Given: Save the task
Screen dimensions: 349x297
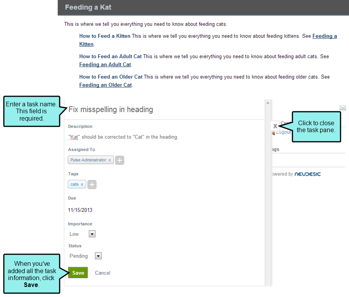Looking at the screenshot, I should [78, 273].
